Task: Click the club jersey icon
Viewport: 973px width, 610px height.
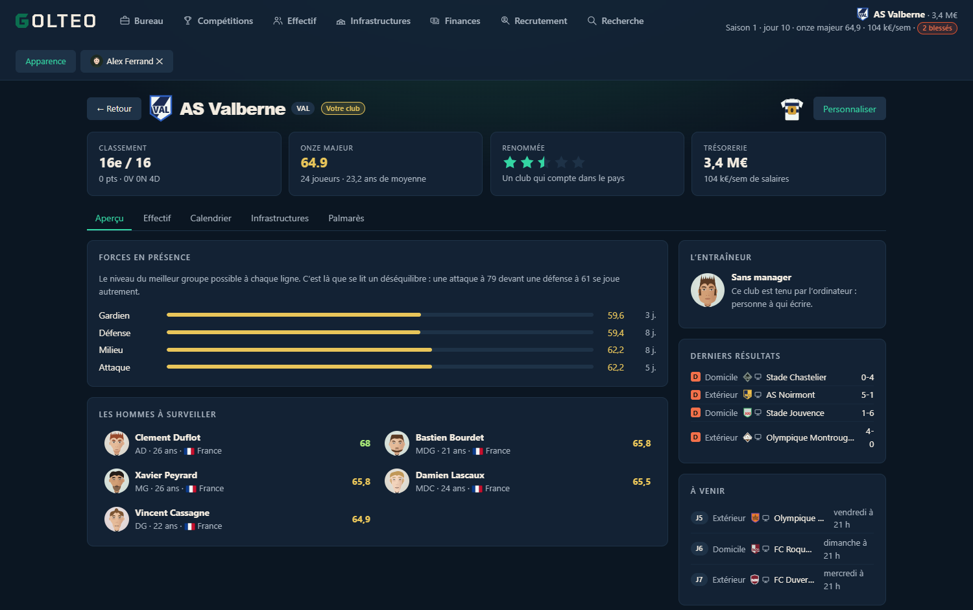Action: [x=792, y=109]
